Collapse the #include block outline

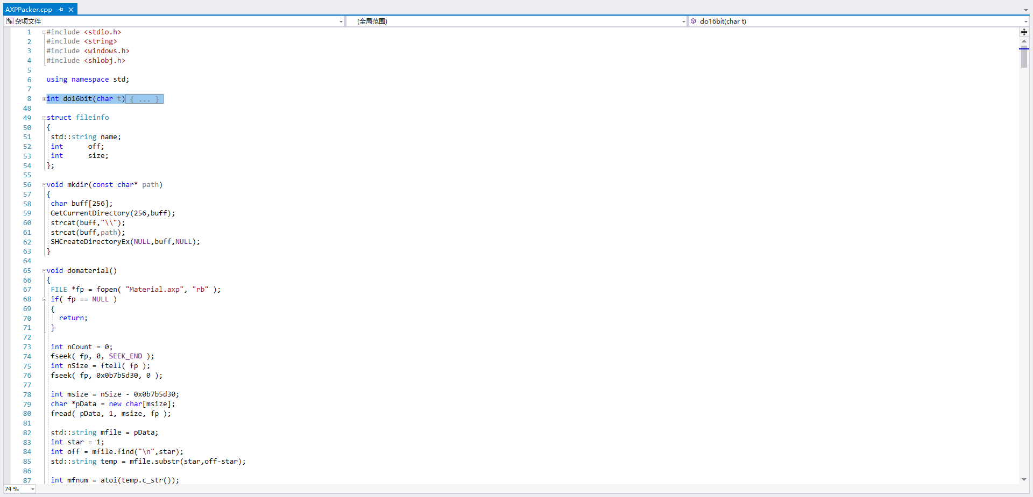(x=44, y=32)
